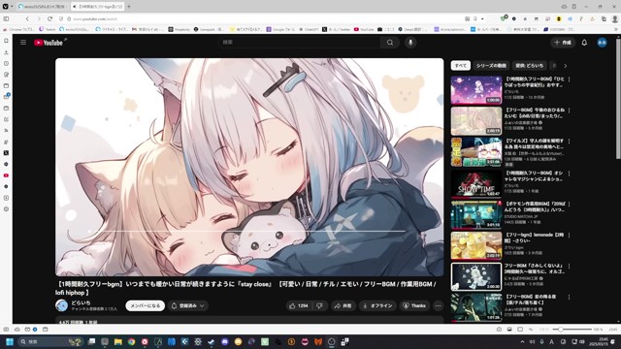The width and height of the screenshot is (621, 349).
Task: Open the どらいち channel avatar
Action: coord(61,305)
